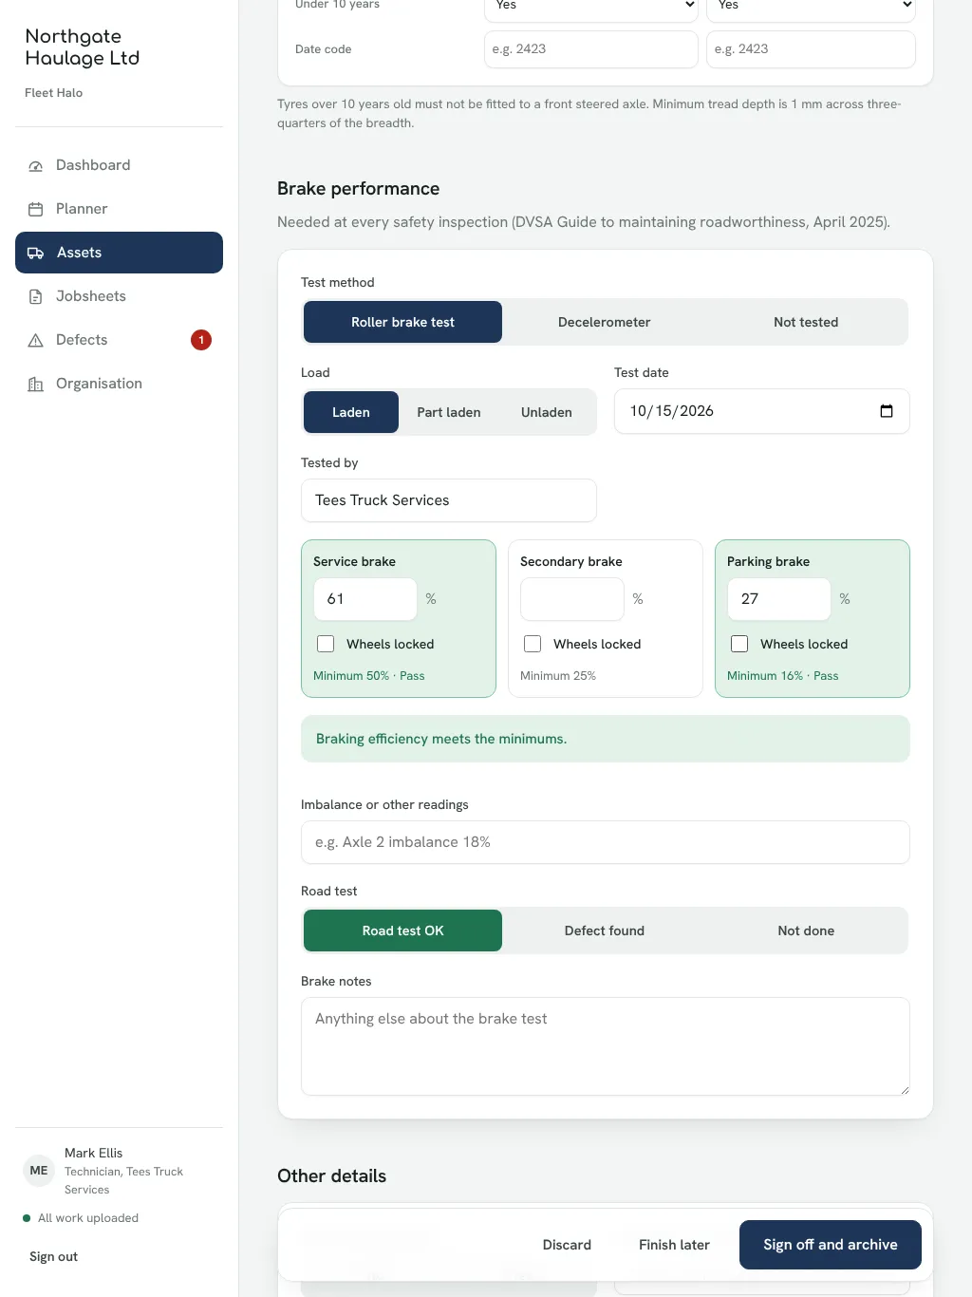972x1297 pixels.
Task: Select Road test OK option
Action: [402, 930]
